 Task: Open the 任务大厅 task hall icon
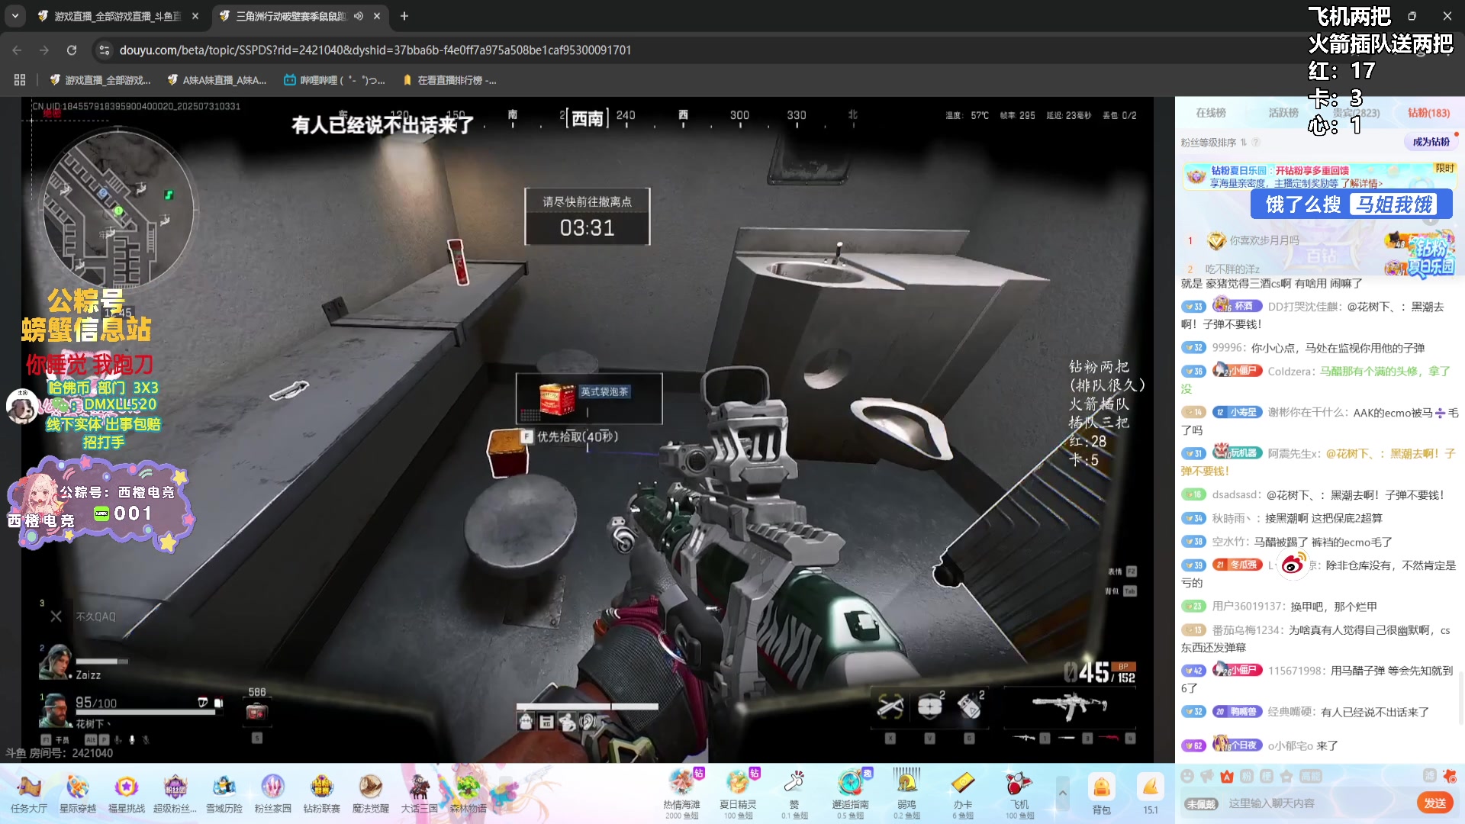(29, 793)
